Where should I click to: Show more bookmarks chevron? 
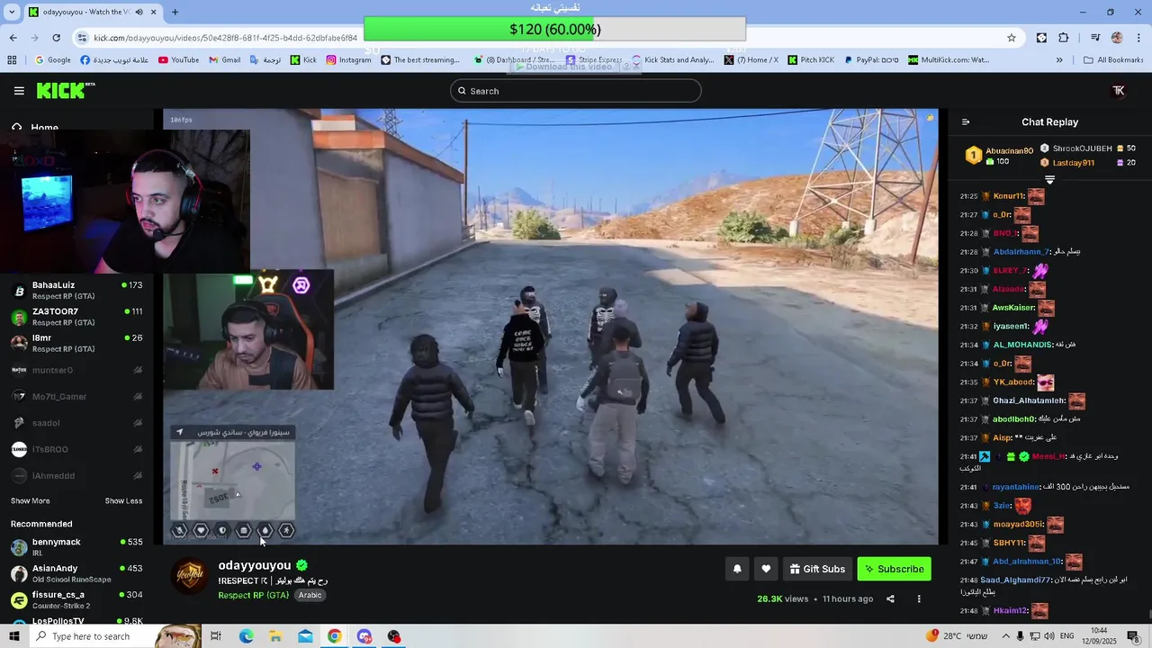click(1059, 60)
